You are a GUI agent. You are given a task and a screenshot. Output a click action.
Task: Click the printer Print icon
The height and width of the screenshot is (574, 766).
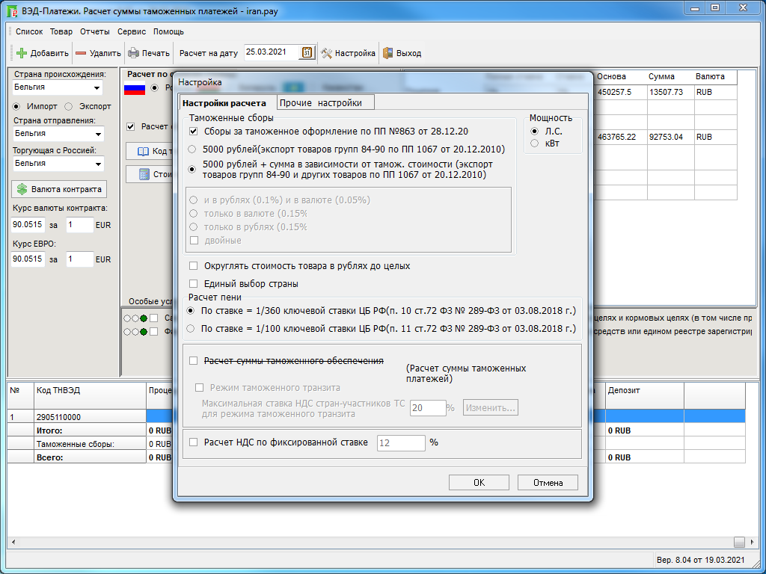click(x=133, y=53)
